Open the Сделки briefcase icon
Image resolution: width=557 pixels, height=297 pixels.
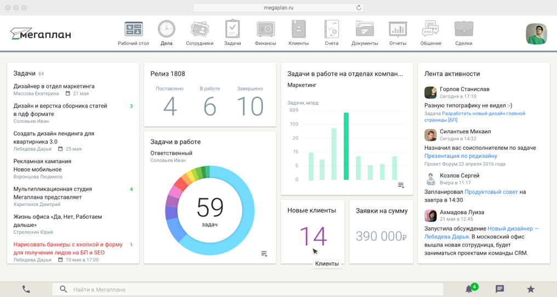coord(464,30)
